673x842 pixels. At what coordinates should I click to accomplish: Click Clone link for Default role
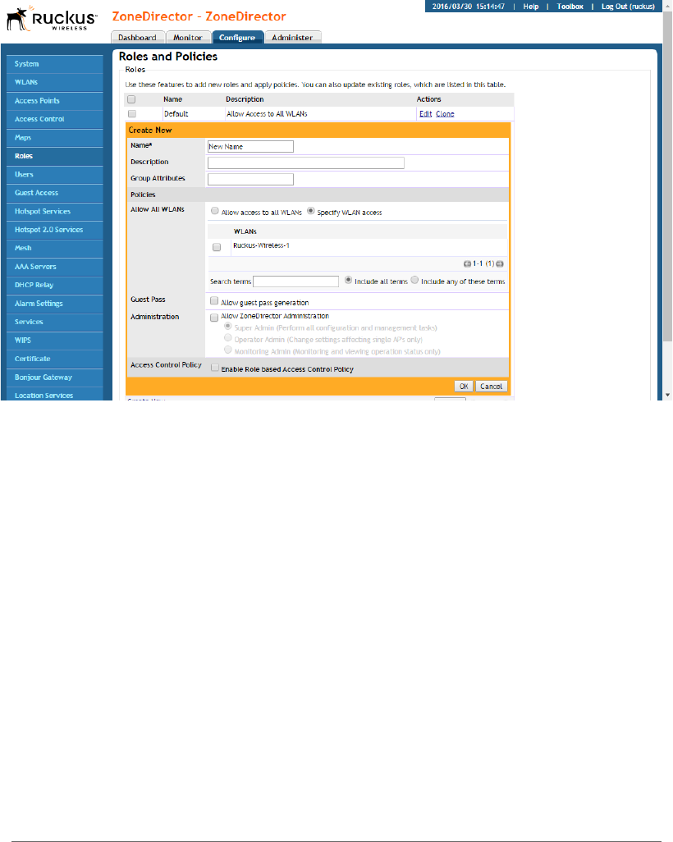(x=445, y=114)
